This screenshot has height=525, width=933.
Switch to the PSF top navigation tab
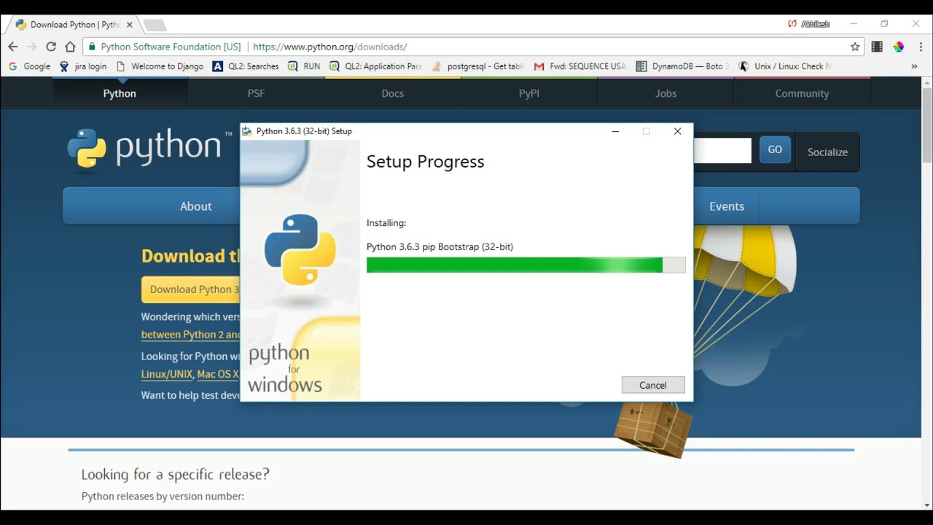click(x=256, y=93)
